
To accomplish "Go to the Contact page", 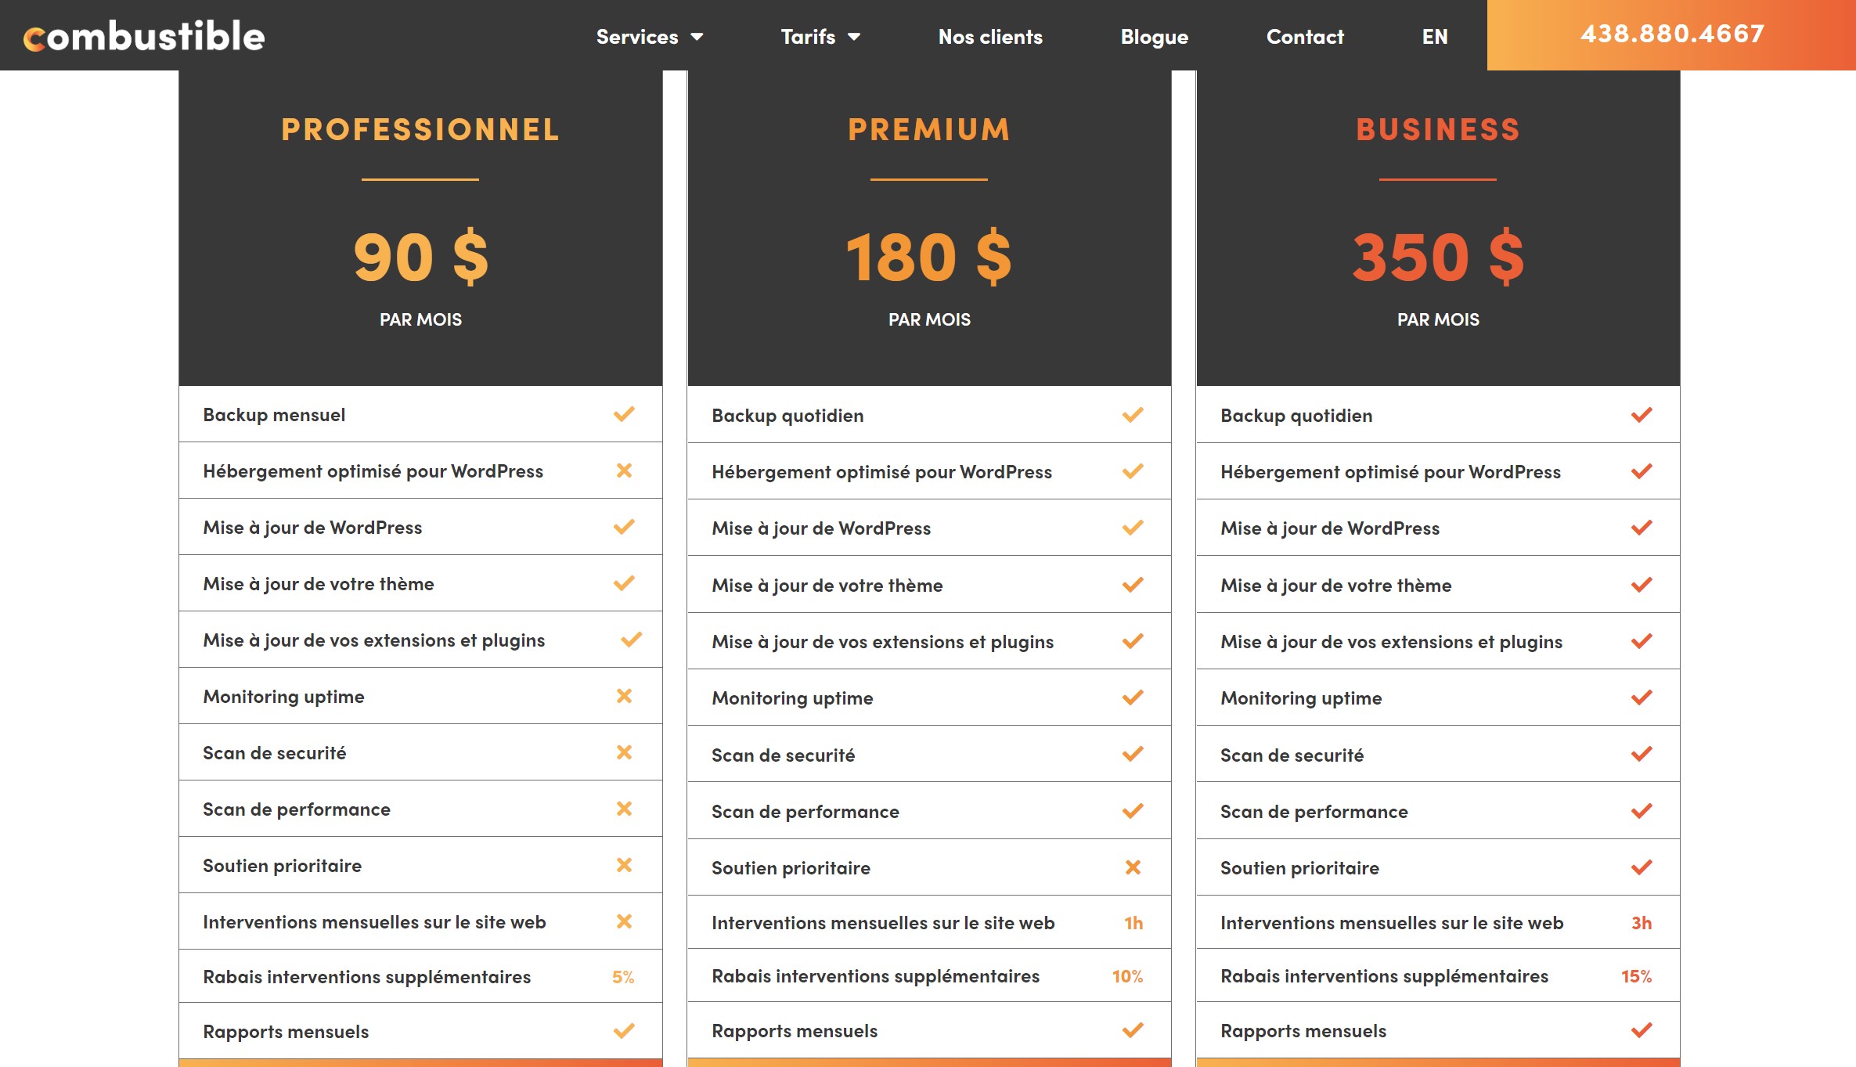I will click(1305, 37).
